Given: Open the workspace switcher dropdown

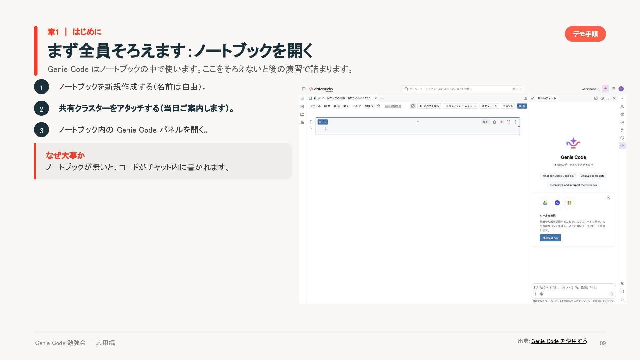Looking at the screenshot, I should coord(590,89).
